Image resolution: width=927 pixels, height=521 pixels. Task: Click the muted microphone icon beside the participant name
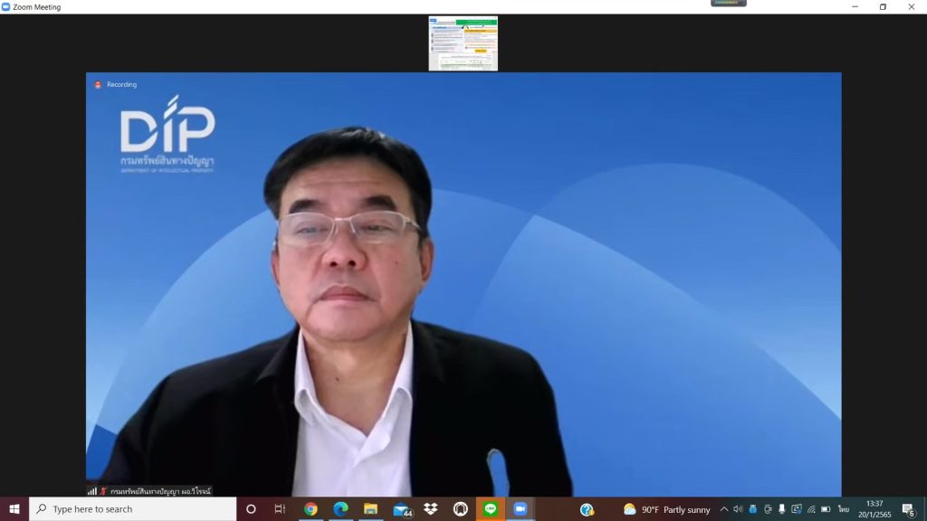[103, 491]
